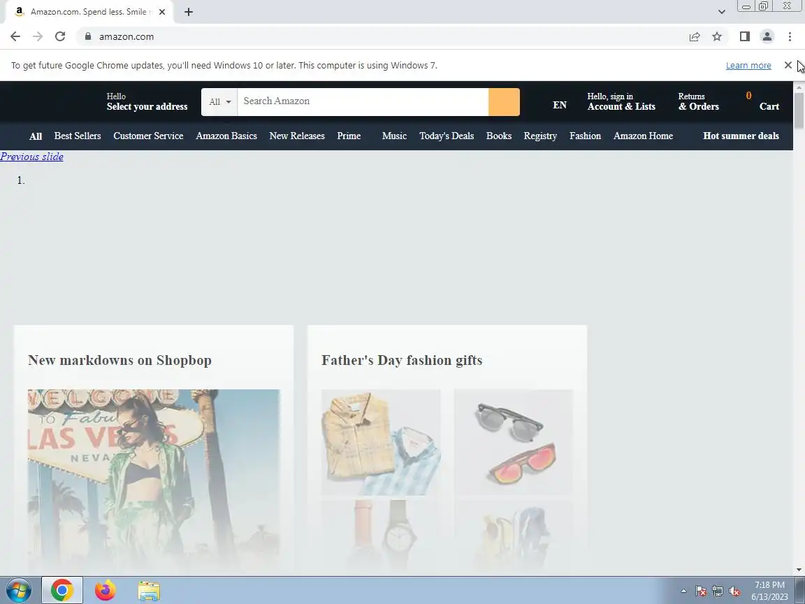Expand the All search category dropdown

click(x=219, y=101)
